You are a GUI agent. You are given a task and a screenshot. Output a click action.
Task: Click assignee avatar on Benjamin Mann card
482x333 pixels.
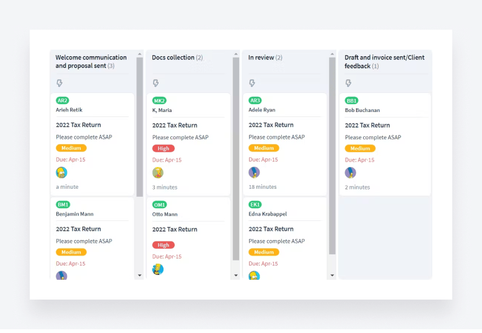click(x=61, y=275)
